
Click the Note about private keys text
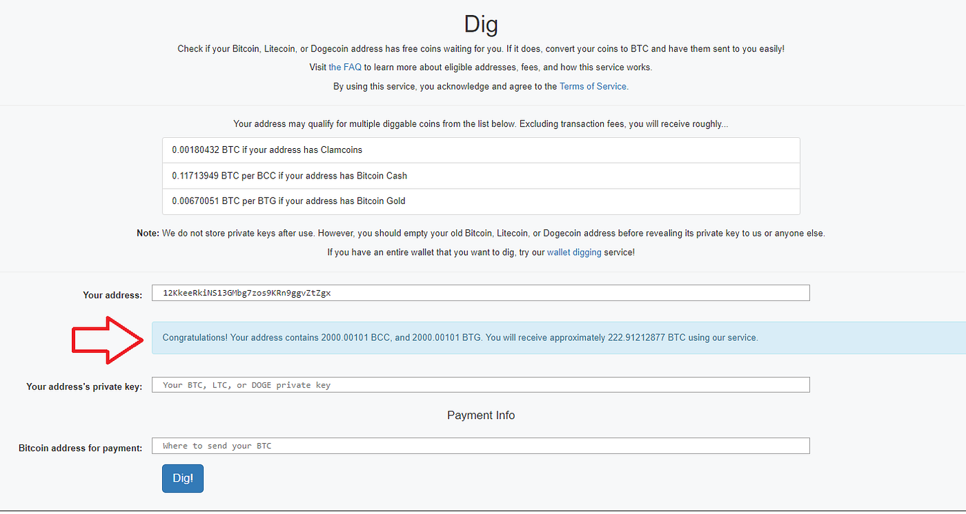[481, 234]
